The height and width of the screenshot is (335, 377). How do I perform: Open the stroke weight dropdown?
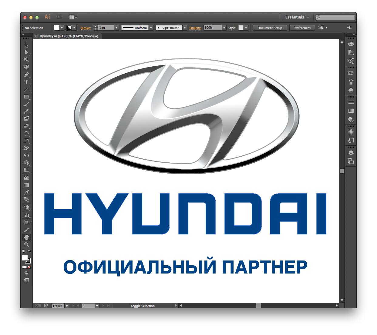tap(116, 28)
